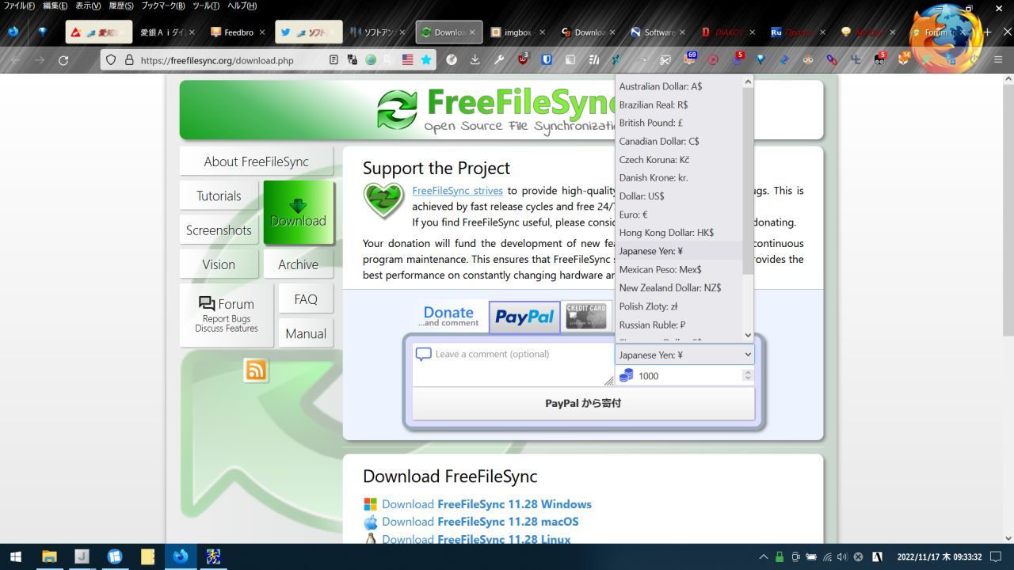Image resolution: width=1014 pixels, height=570 pixels.
Task: Open the Screenshots page
Action: coord(219,230)
